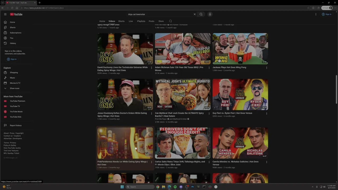Open YouTube settings three-dot menu
The image size is (338, 190).
pyautogui.click(x=316, y=14)
